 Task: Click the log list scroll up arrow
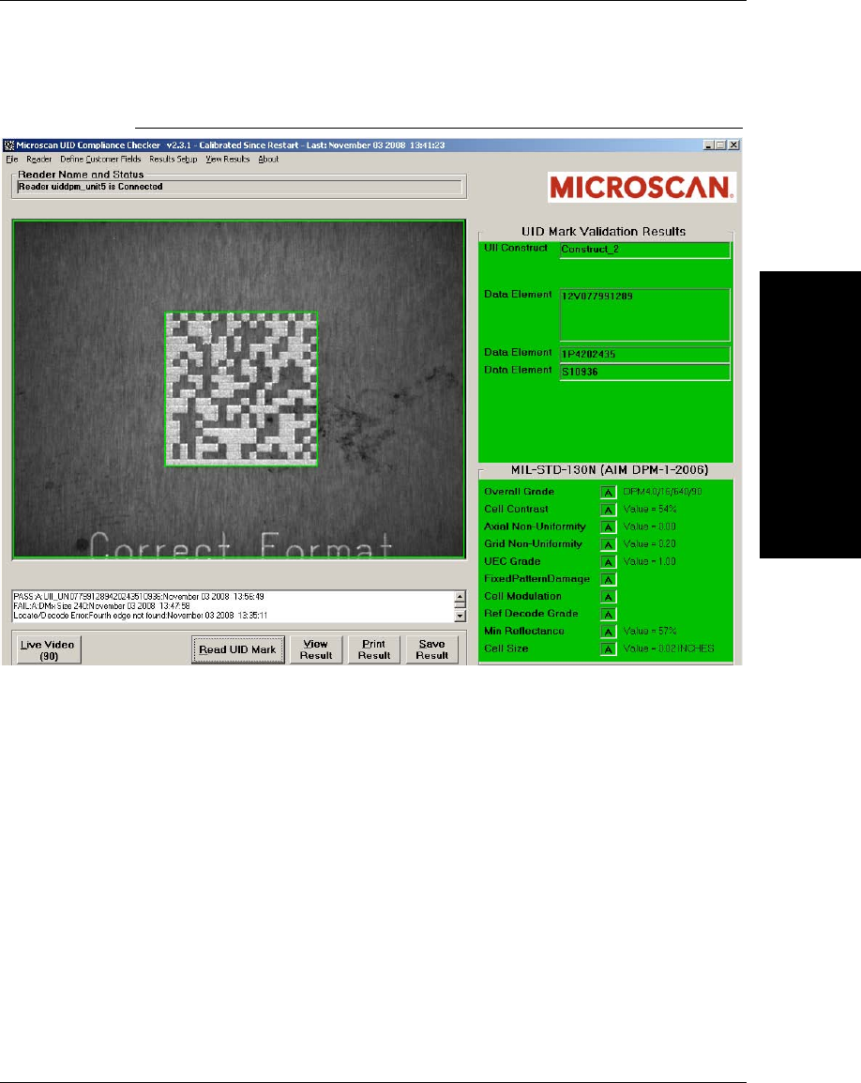(x=461, y=595)
